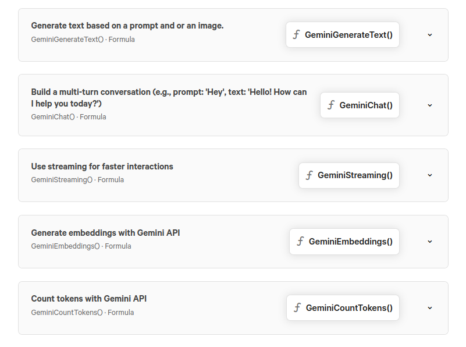This screenshot has height=347, width=466.
Task: Choose the GeminiEmbeddings() formula button
Action: 350,242
